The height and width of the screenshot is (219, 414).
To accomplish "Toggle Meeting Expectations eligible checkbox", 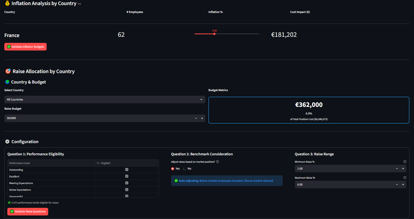I will [127, 183].
